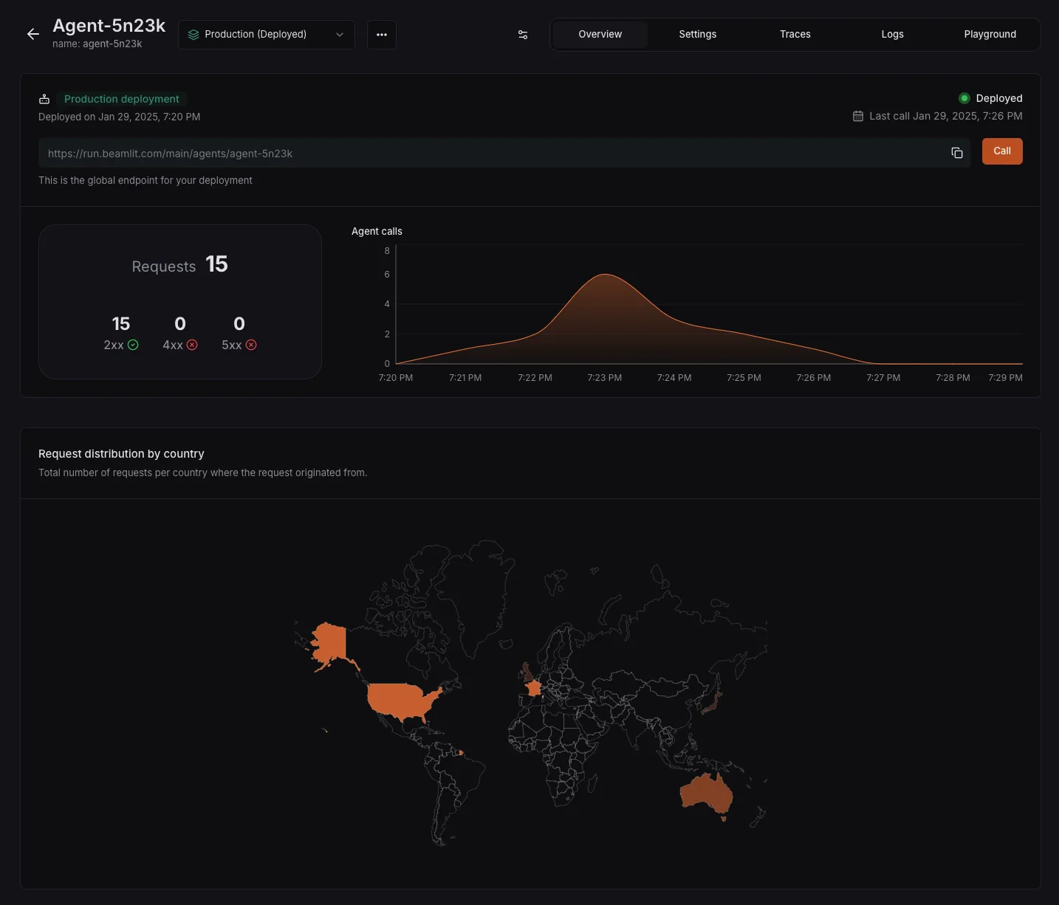Expand the environment selector chevron
1059x905 pixels.
[339, 34]
